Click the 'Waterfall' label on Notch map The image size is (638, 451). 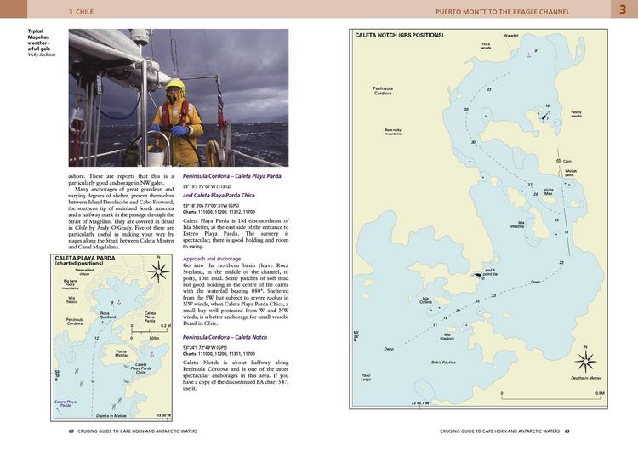tap(511, 36)
